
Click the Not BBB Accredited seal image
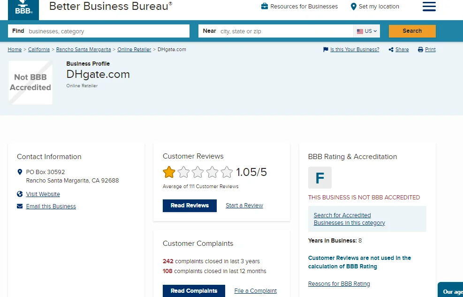(x=30, y=83)
